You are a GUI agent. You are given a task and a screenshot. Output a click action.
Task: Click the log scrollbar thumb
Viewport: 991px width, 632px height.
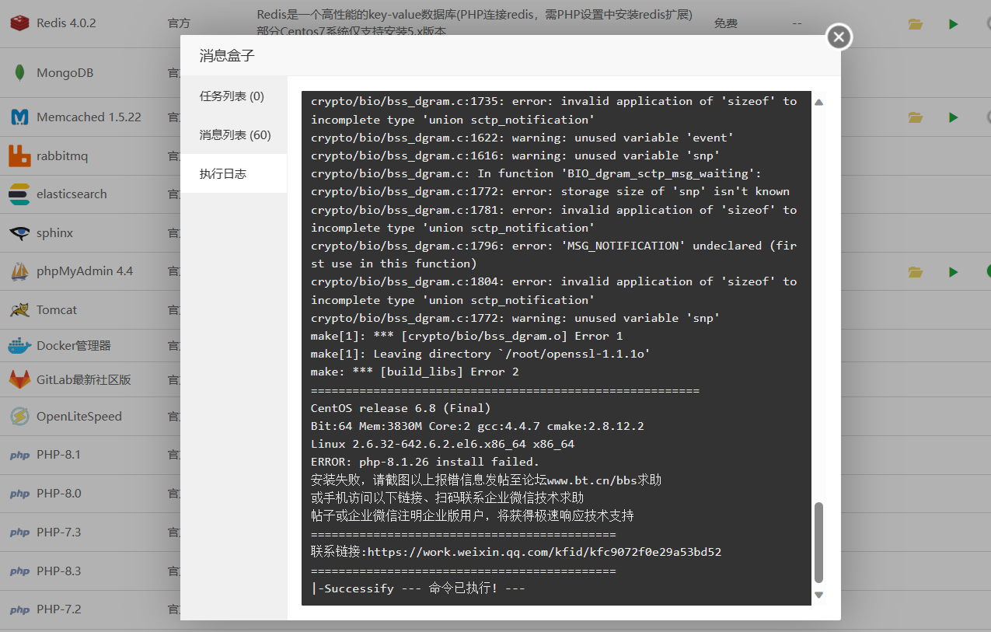coord(818,543)
